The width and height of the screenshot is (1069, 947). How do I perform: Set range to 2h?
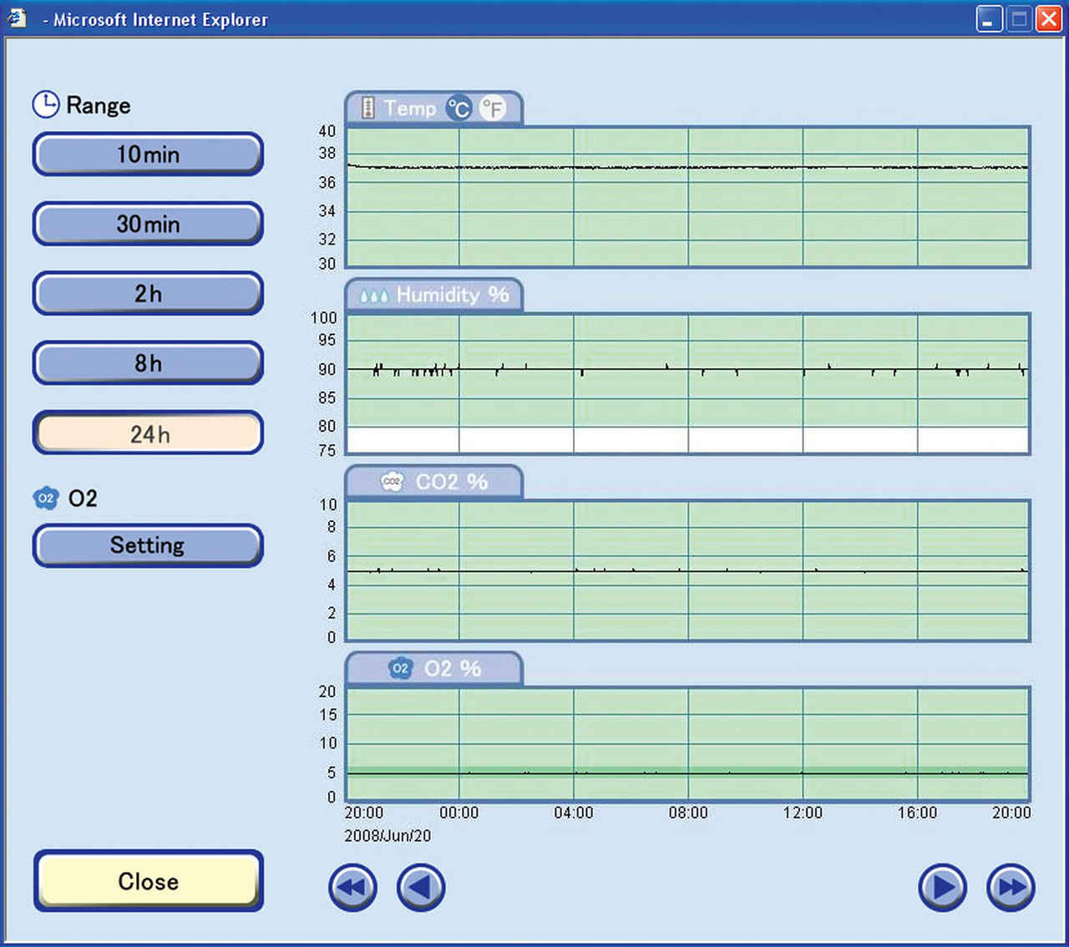click(148, 293)
